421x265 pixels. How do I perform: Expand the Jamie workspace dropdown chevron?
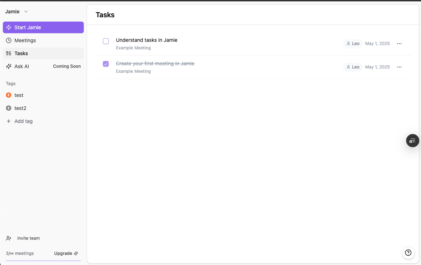click(26, 12)
